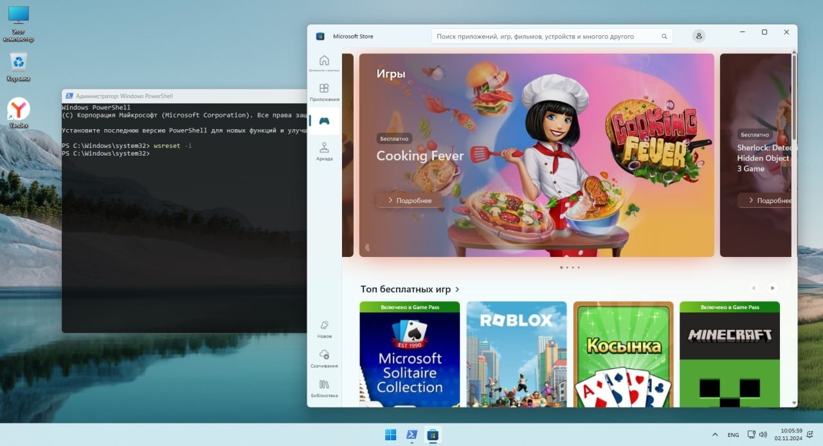
Task: Open the Косынка game card
Action: pyautogui.click(x=623, y=354)
